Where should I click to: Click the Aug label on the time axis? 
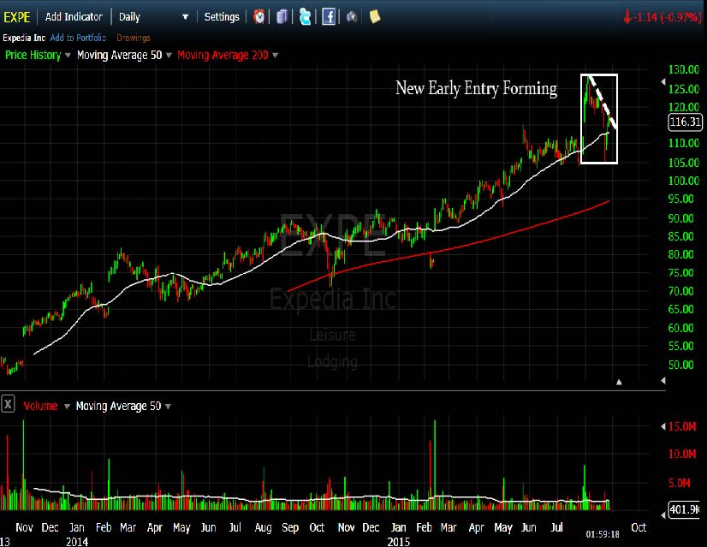(x=264, y=527)
